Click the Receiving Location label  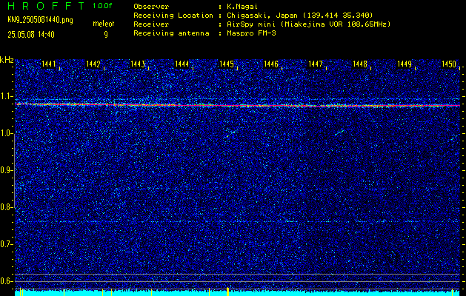click(173, 16)
